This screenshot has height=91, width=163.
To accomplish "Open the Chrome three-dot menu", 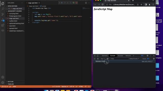I will [153, 5].
